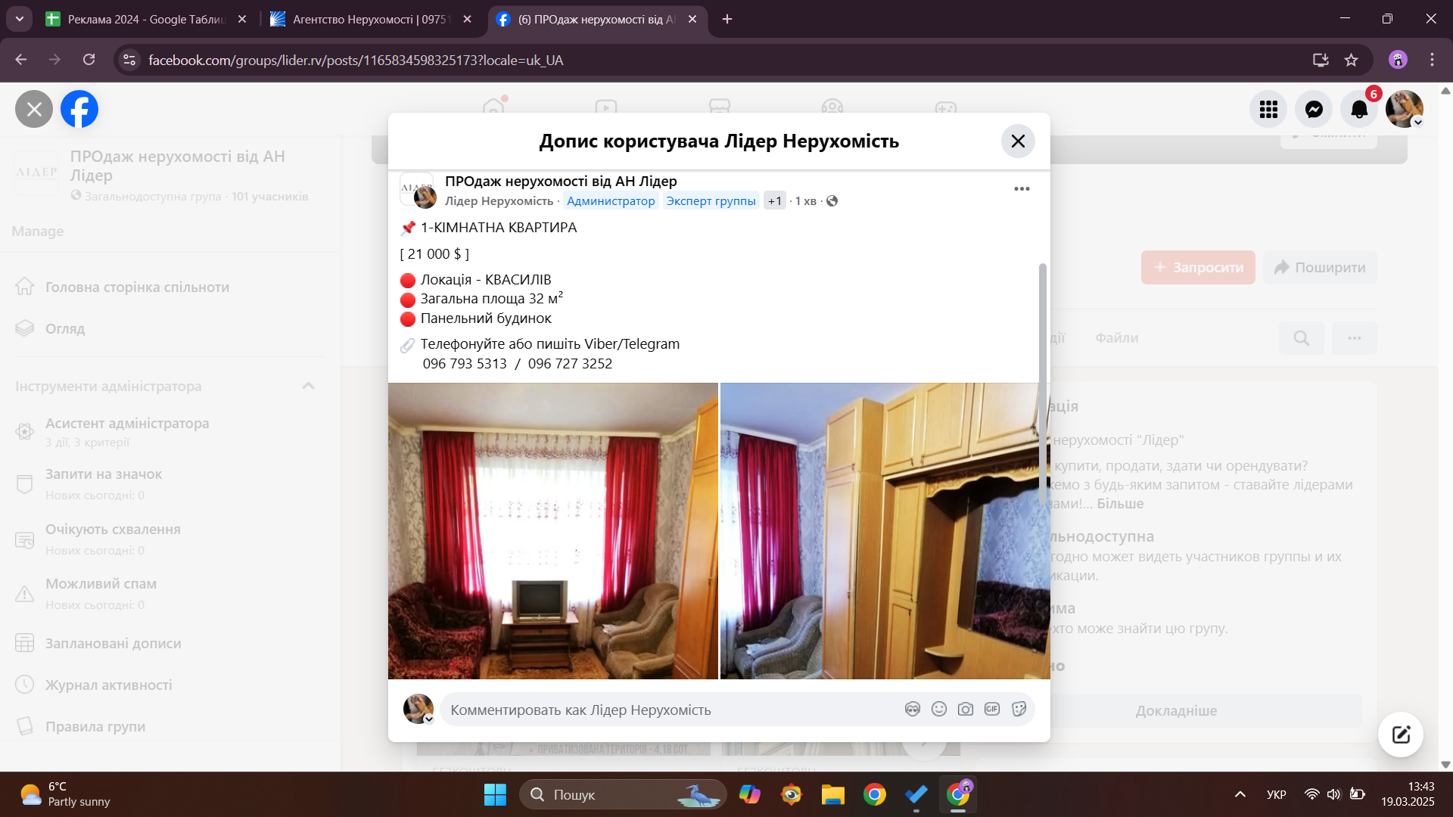Switch commenting identity via avatar arrow
The image size is (1453, 817).
point(428,719)
